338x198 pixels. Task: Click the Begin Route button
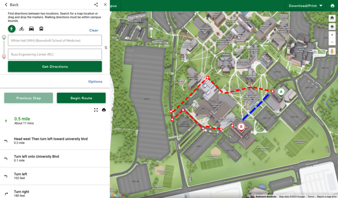click(x=81, y=98)
